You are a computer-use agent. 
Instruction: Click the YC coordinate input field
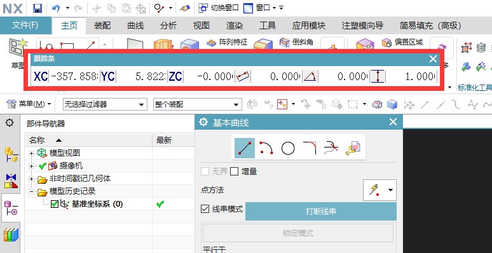(142, 76)
